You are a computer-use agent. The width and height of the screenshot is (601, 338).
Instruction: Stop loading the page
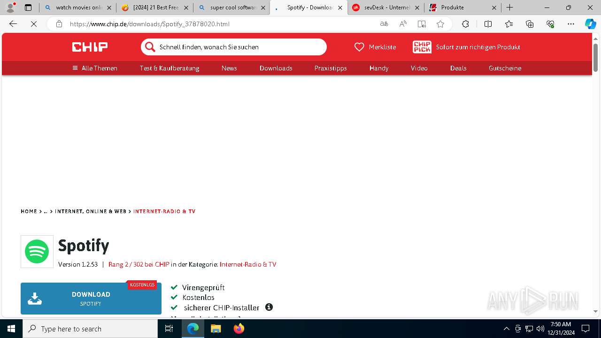click(34, 24)
